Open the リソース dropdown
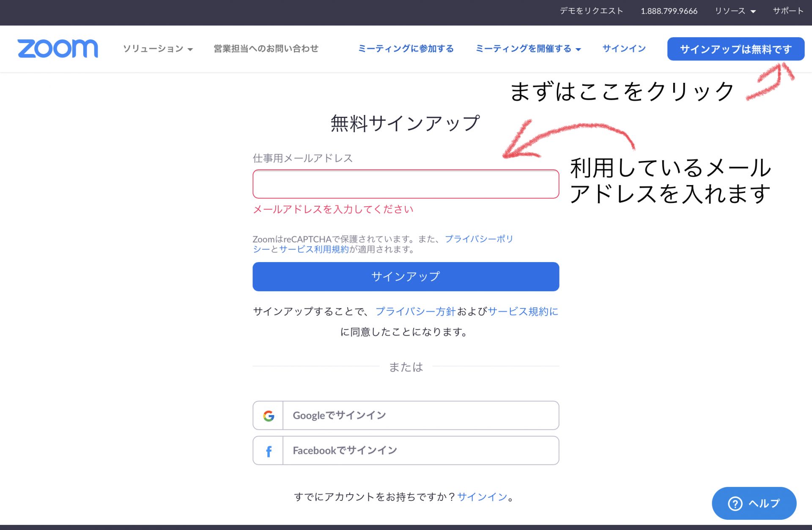This screenshot has height=530, width=812. [x=730, y=11]
